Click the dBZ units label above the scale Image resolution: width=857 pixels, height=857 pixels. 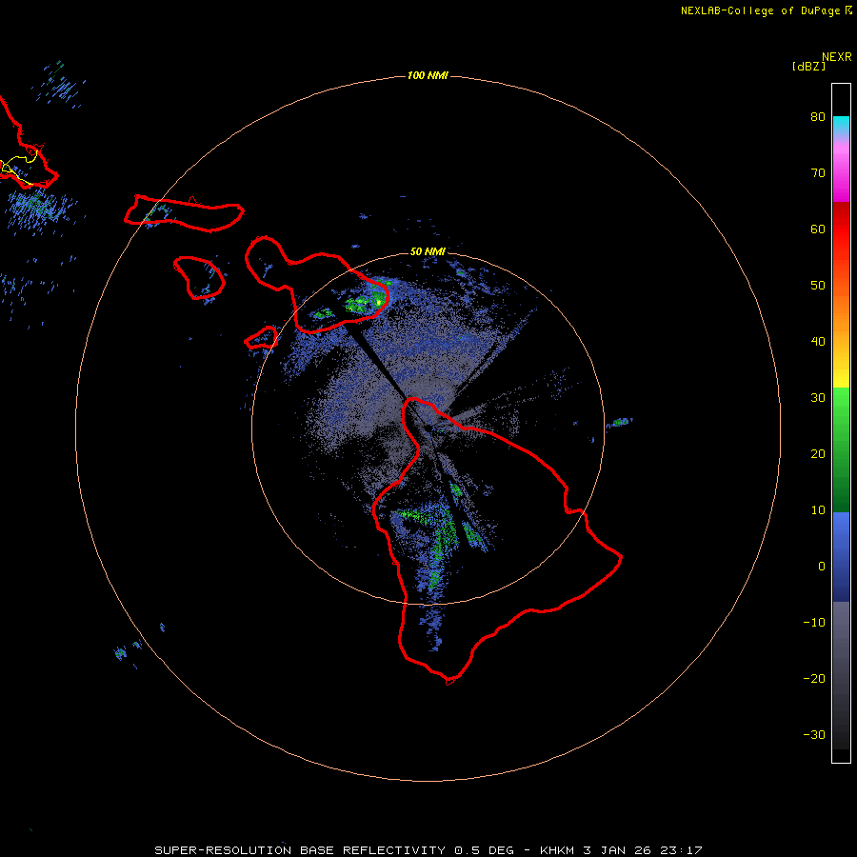tap(808, 66)
